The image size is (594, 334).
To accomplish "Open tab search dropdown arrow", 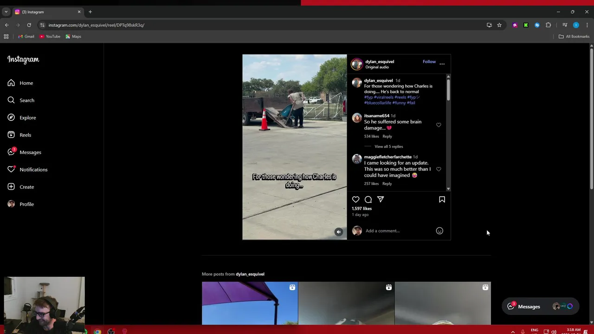I will pos(6,12).
